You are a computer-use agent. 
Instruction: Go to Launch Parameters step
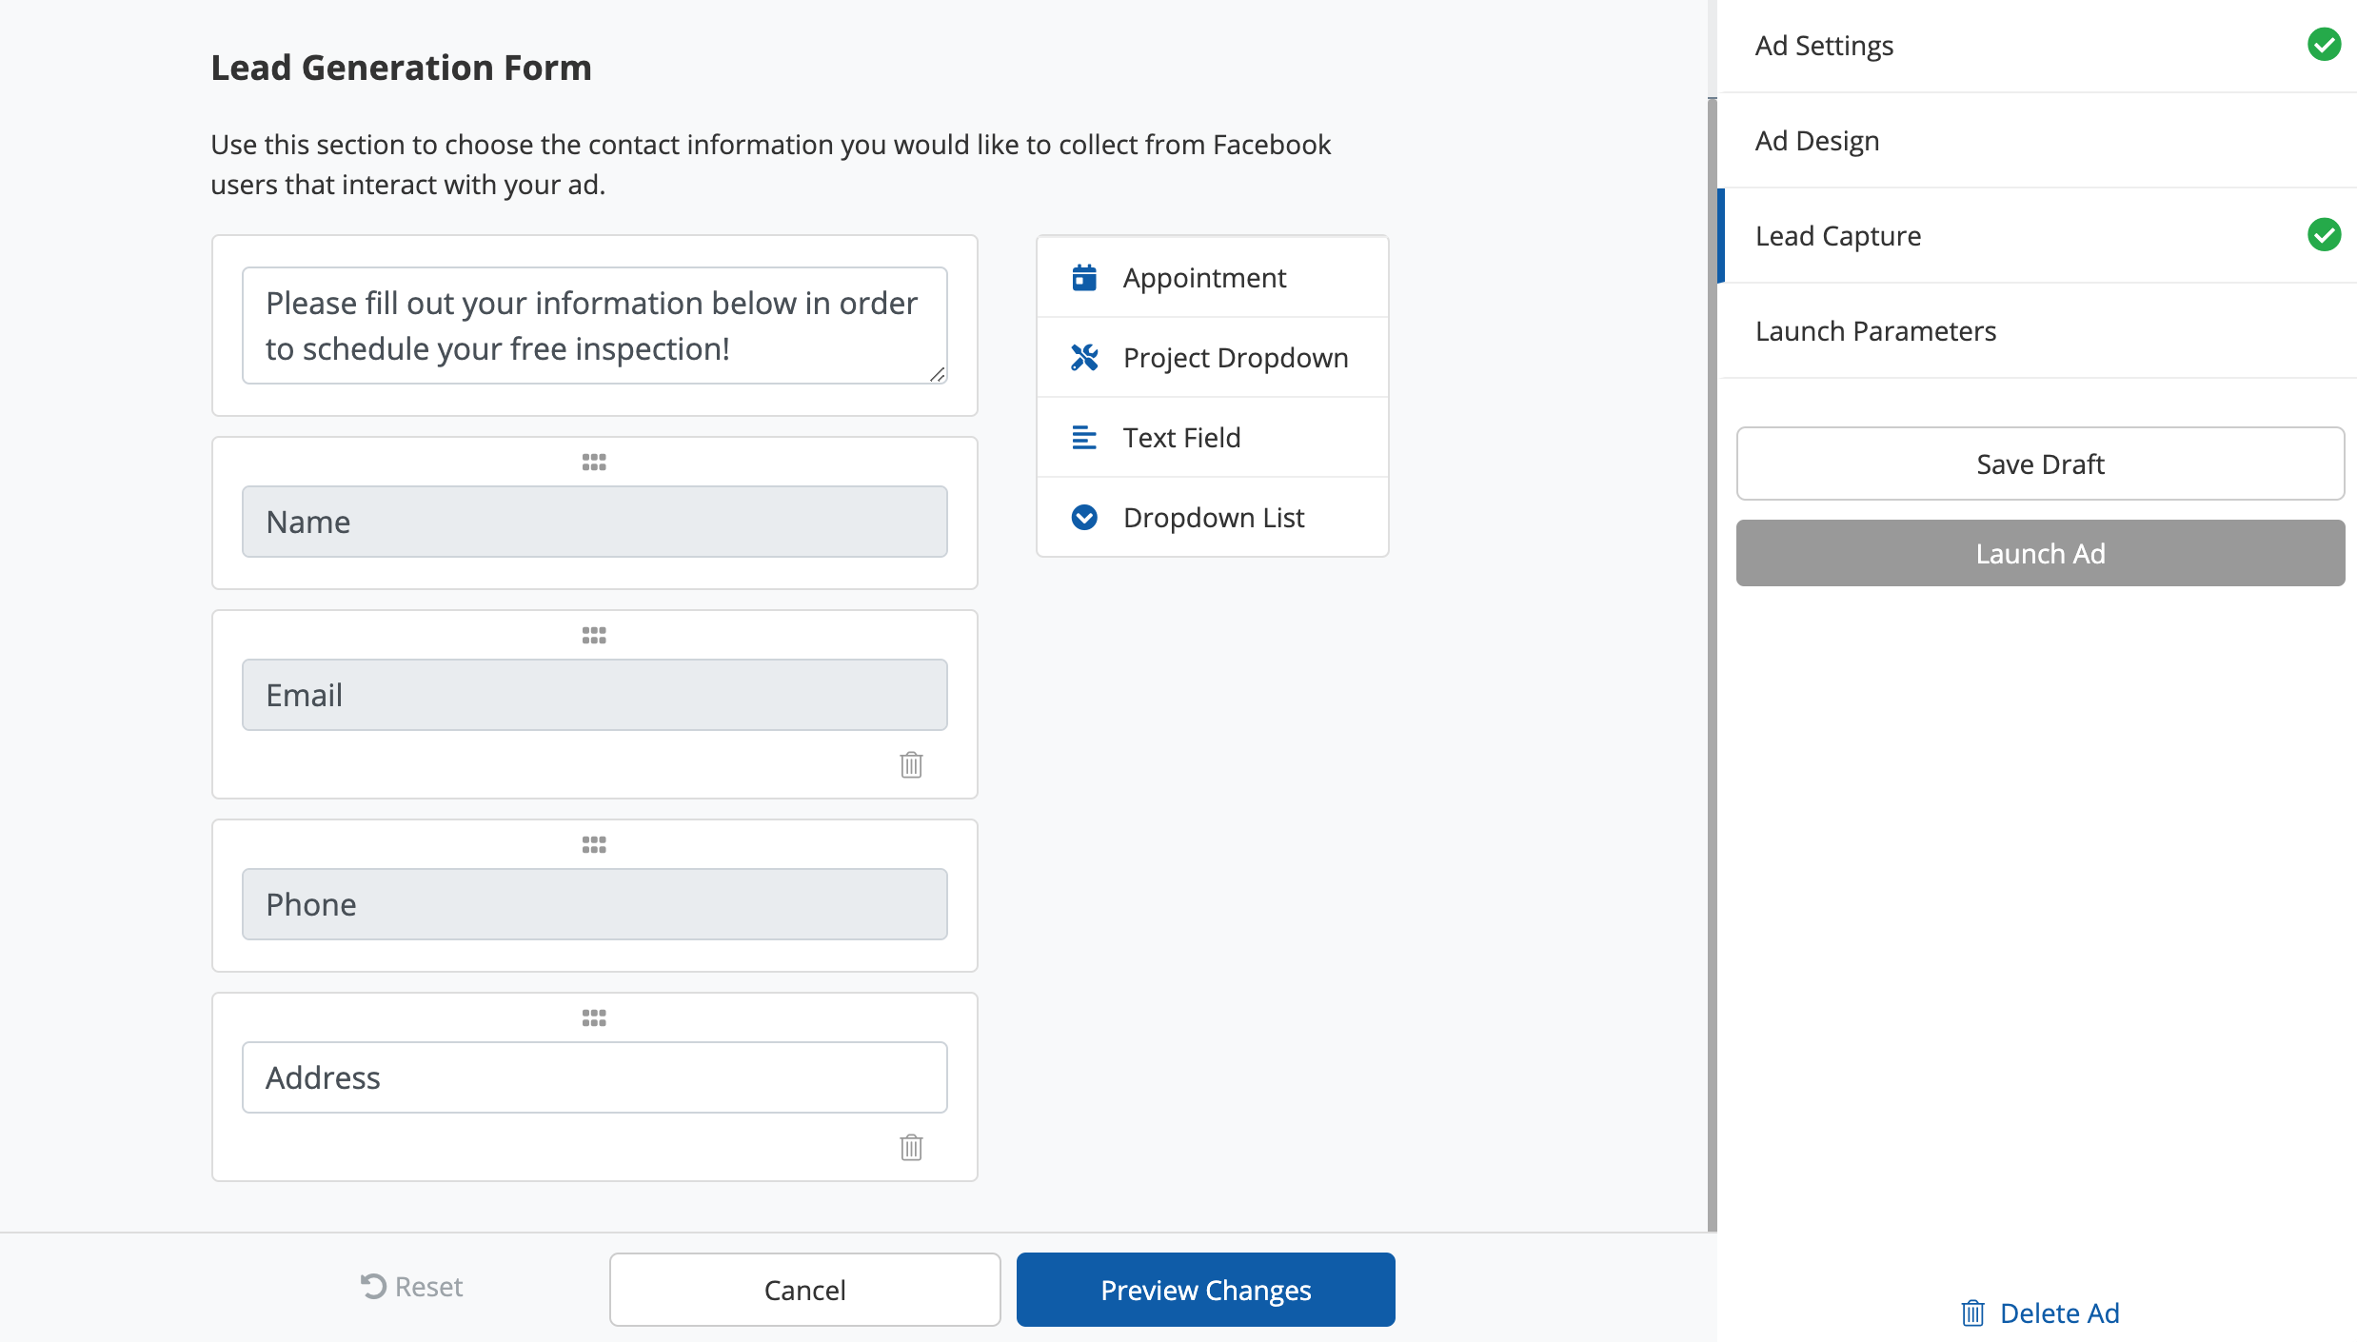pos(1875,331)
